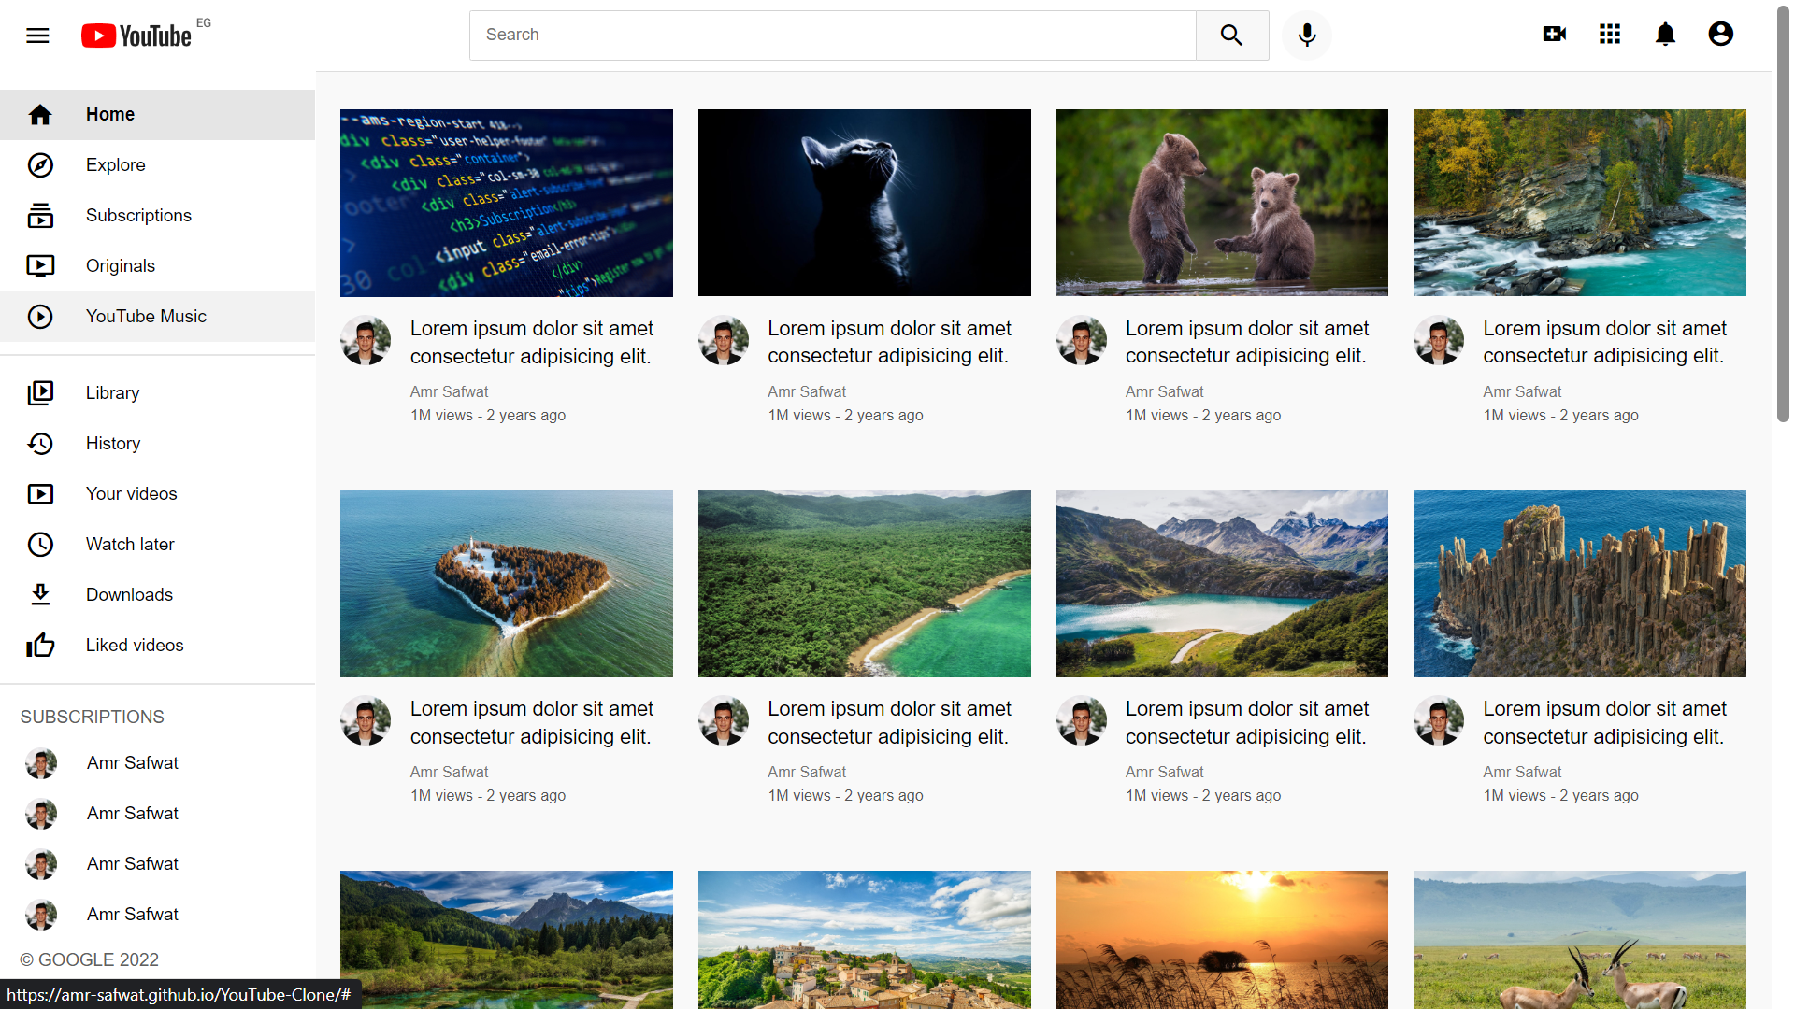Click the create video camera icon
This screenshot has height=1009, width=1795.
[1555, 35]
